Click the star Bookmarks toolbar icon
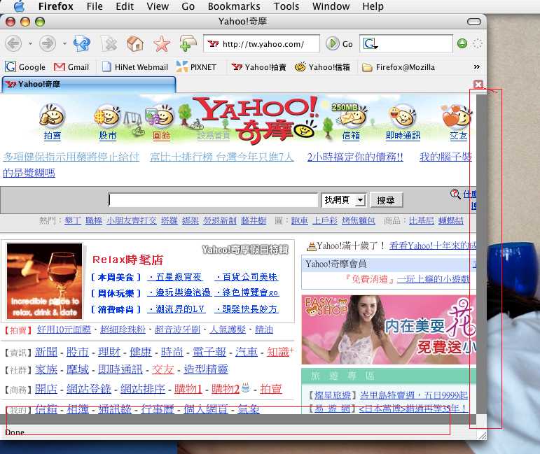The width and height of the screenshot is (540, 454). click(162, 44)
